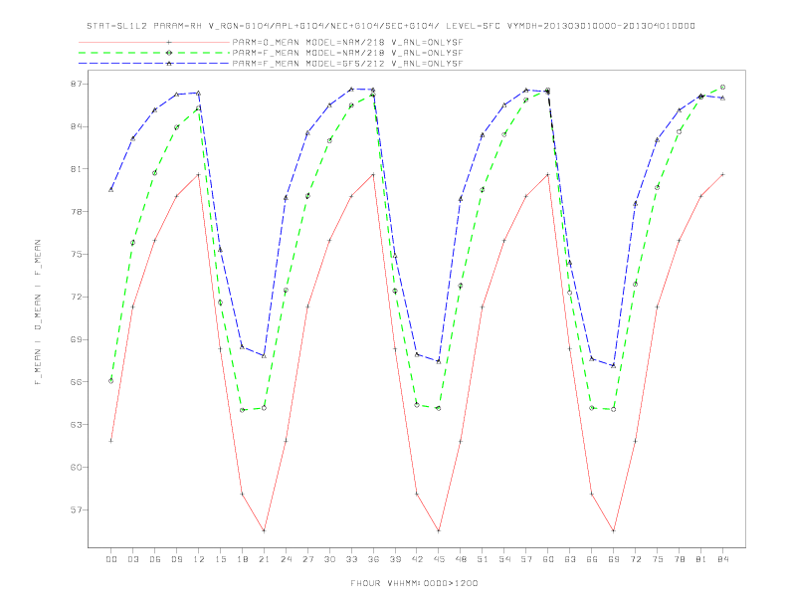Click the y-axis tick label 84
This screenshot has height=609, width=788.
76,126
